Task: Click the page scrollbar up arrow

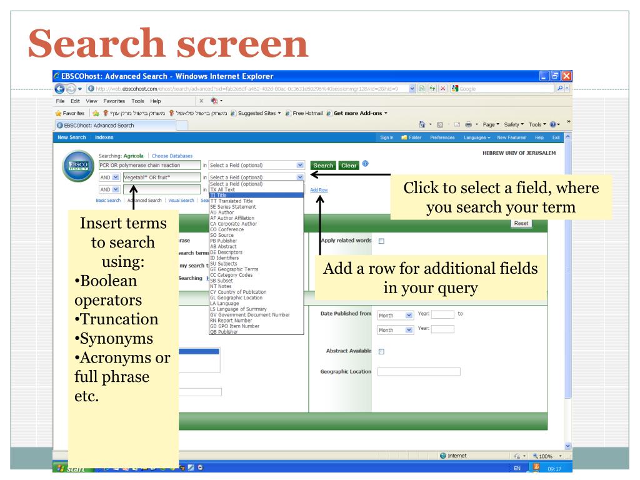Action: coord(567,136)
